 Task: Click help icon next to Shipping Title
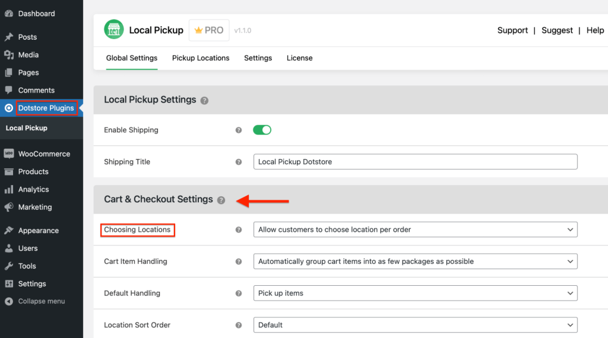[239, 162]
